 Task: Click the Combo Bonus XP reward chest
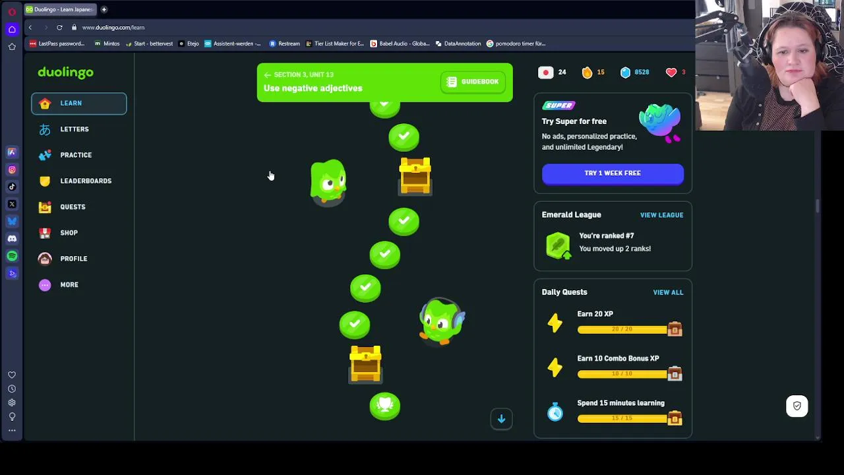click(675, 373)
